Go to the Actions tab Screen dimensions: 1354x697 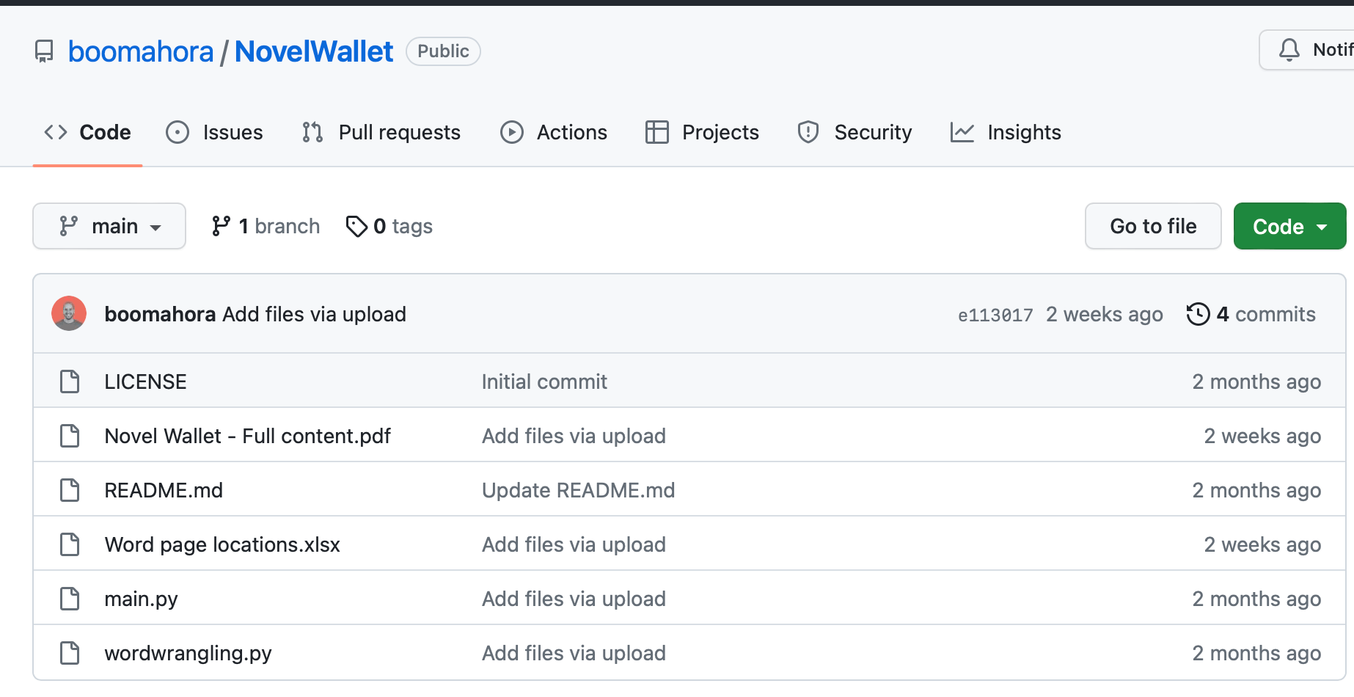(554, 132)
